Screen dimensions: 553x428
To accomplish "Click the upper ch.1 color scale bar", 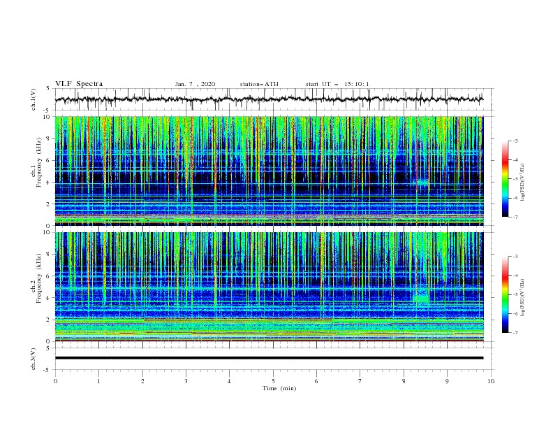I will tap(505, 179).
